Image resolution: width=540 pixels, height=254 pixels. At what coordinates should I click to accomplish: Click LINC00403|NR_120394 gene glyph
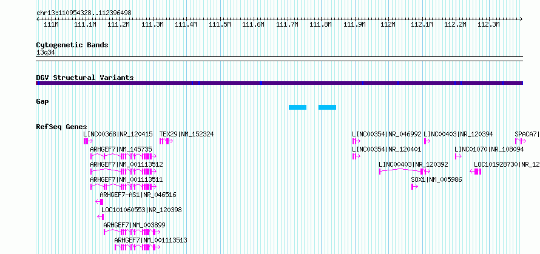(x=427, y=141)
